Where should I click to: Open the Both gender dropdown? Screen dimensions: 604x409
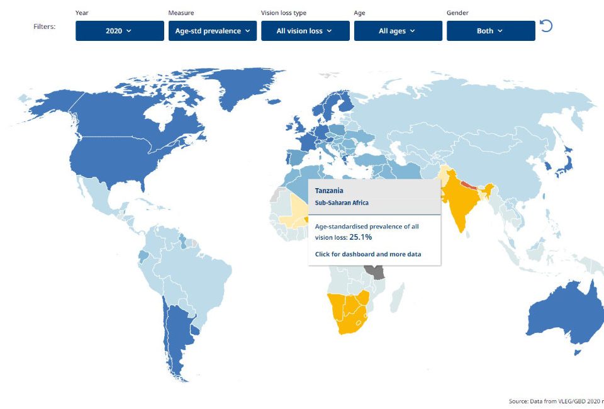pos(491,31)
